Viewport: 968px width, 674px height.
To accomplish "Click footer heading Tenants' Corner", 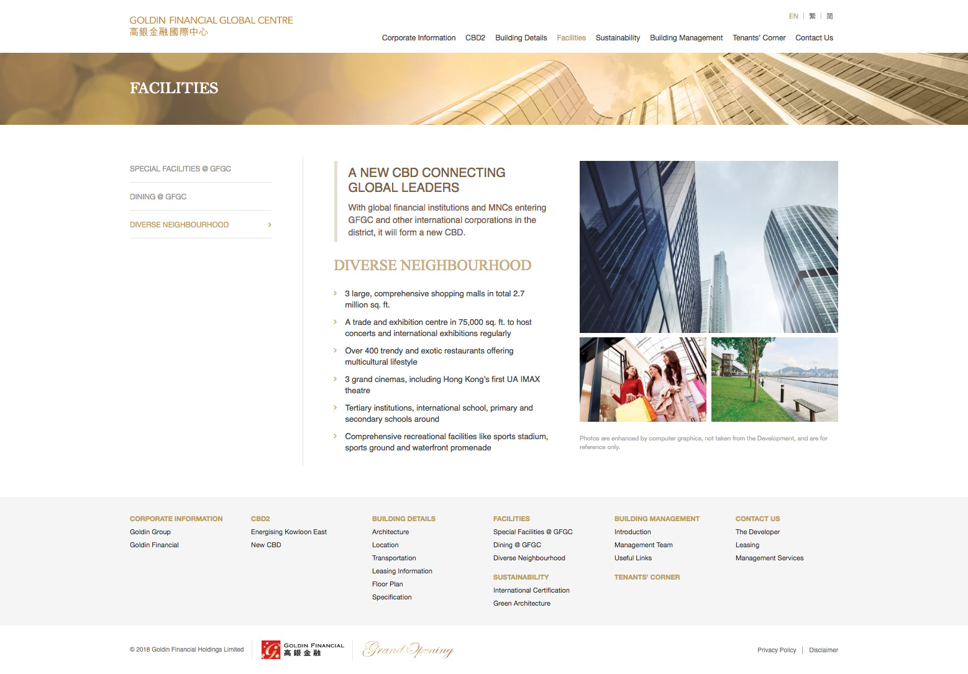I will (647, 577).
